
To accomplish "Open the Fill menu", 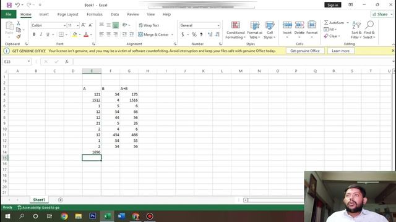I will click(x=330, y=30).
